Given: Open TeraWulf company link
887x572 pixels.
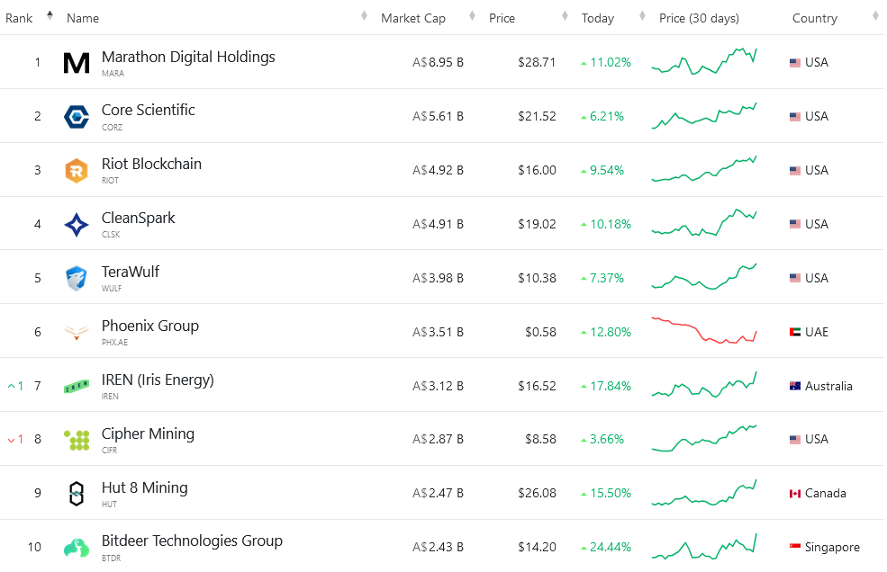Looking at the screenshot, I should coord(131,272).
